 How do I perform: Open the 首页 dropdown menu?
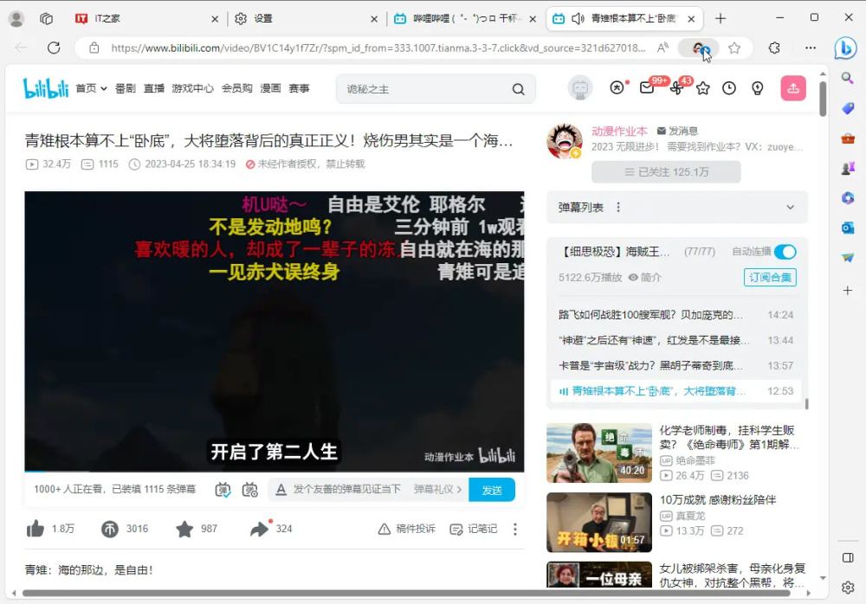[x=91, y=88]
